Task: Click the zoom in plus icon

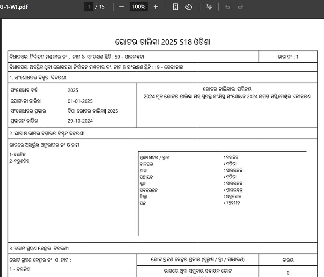Action: pyautogui.click(x=155, y=7)
